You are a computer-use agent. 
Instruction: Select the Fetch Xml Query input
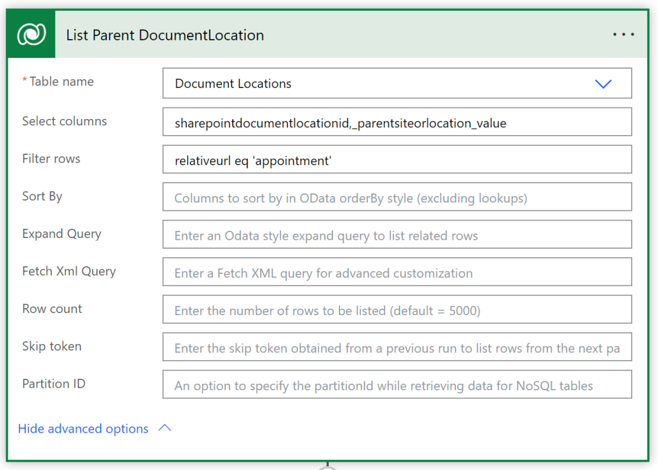coord(397,273)
